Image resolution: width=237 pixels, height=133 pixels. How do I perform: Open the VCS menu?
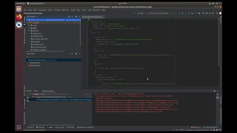90,10
